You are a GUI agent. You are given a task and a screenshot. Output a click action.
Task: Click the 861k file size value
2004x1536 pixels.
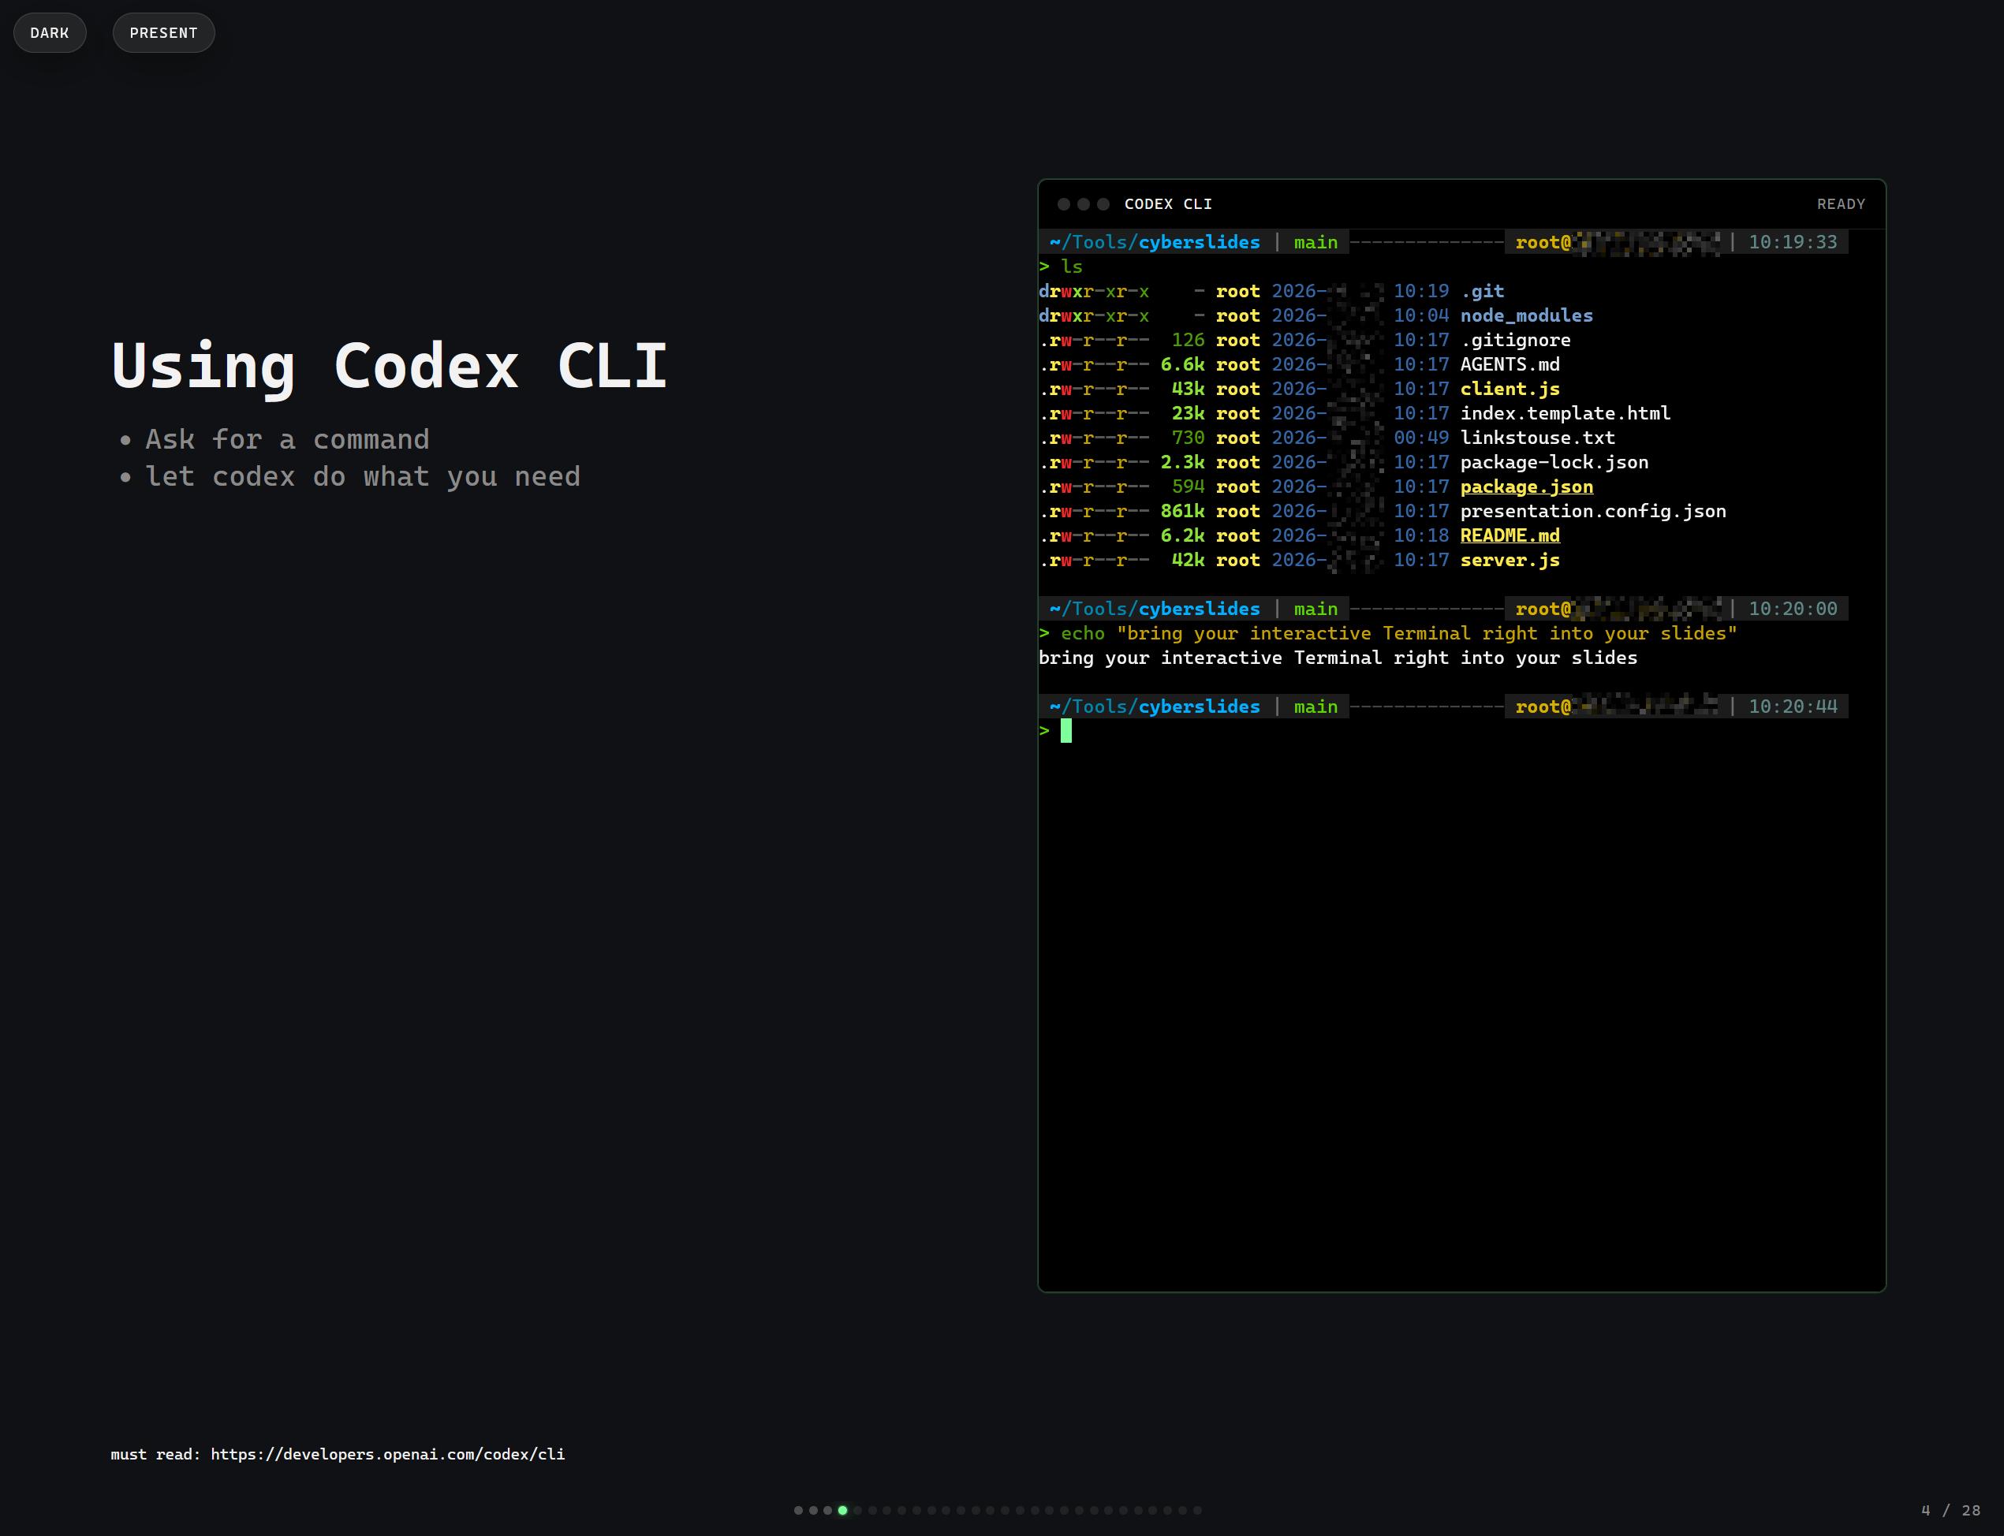tap(1182, 511)
